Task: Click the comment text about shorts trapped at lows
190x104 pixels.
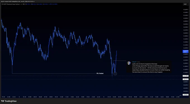Action: tap(151, 68)
